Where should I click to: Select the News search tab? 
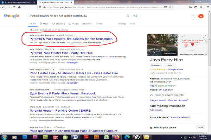click(x=87, y=24)
